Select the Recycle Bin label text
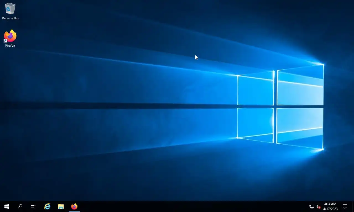Image resolution: width=354 pixels, height=212 pixels. coord(10,18)
